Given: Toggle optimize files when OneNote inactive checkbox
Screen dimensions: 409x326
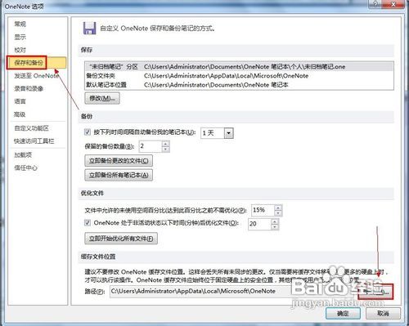Looking at the screenshot, I should coord(88,222).
